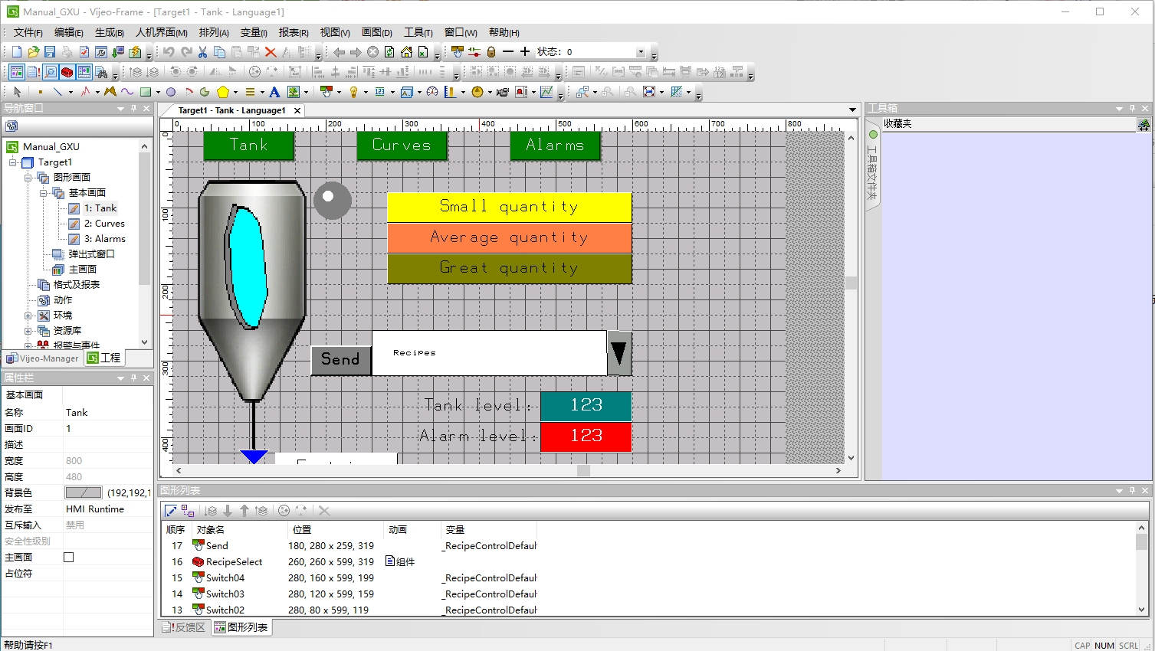This screenshot has height=651, width=1155.
Task: Click the green Alarms button on canvas
Action: [556, 146]
